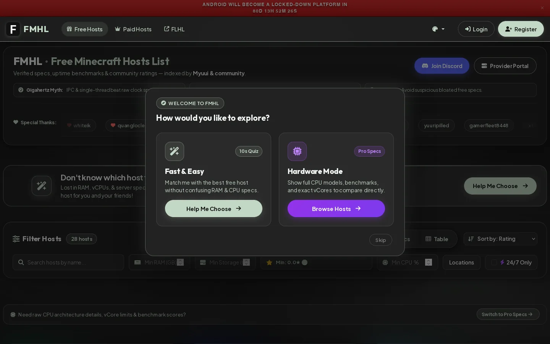Click the Filter Hosts sliders icon

coord(16,239)
